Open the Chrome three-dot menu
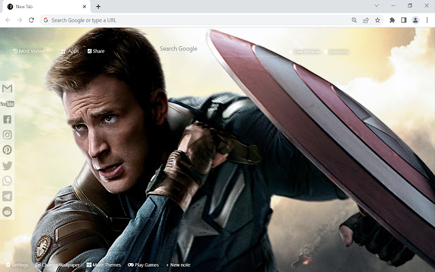Viewport: 435px width, 272px height. pyautogui.click(x=427, y=20)
